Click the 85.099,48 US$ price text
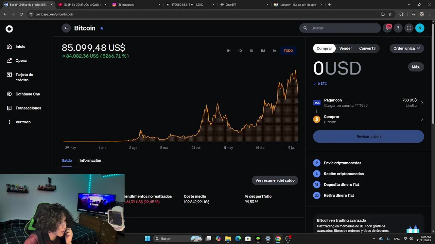 pyautogui.click(x=93, y=48)
